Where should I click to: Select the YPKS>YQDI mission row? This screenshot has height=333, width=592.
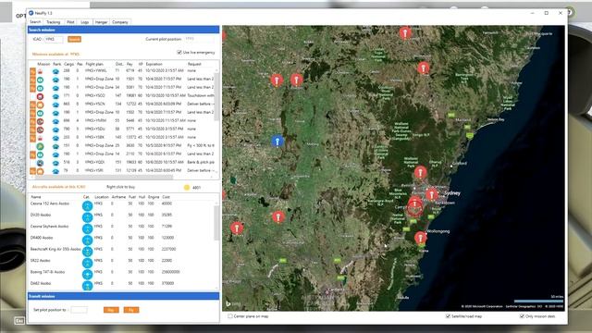(x=123, y=163)
